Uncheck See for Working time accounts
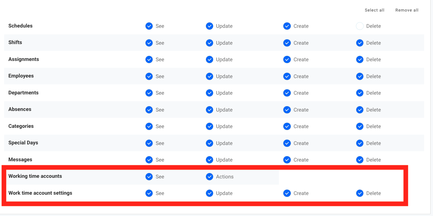The image size is (433, 216). [x=149, y=177]
